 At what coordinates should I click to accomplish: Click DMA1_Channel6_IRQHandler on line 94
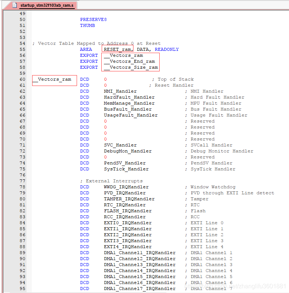coord(140,283)
